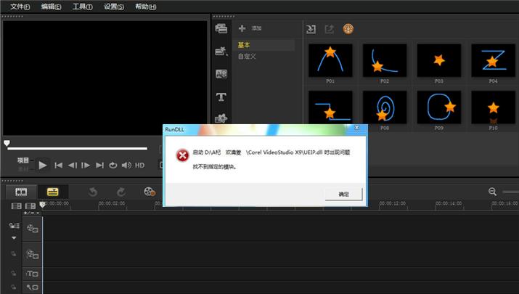This screenshot has height=294, width=519.
Task: Toggle HD preview mode
Action: [x=139, y=166]
